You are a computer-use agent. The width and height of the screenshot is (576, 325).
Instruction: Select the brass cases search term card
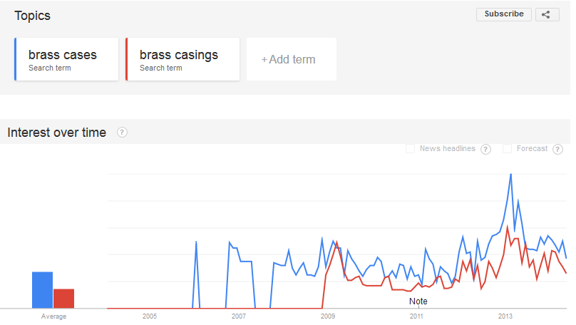point(66,59)
